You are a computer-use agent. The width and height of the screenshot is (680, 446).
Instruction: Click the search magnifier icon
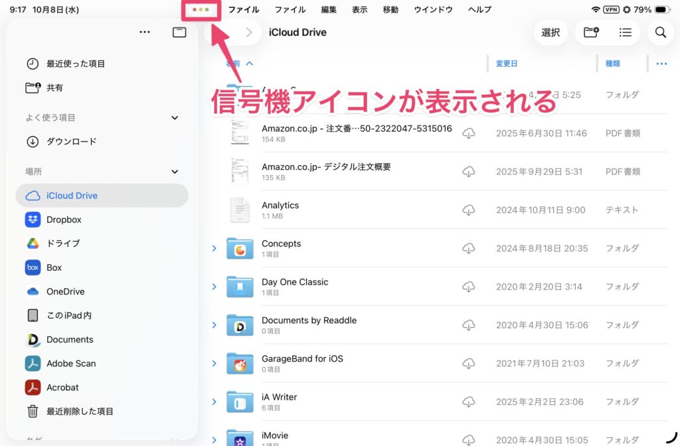pos(660,33)
